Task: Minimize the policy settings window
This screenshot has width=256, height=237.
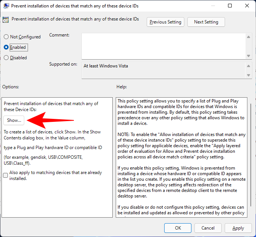Action: [212, 6]
